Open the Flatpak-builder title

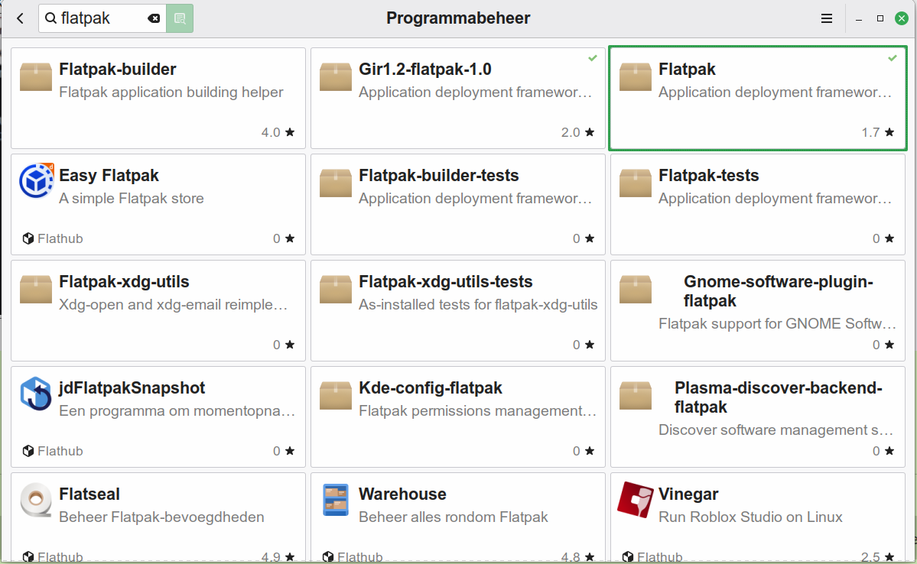(118, 69)
